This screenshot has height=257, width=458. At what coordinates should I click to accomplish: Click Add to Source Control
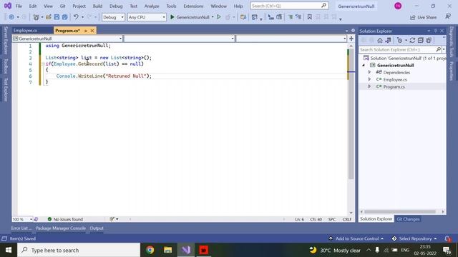tap(356, 238)
